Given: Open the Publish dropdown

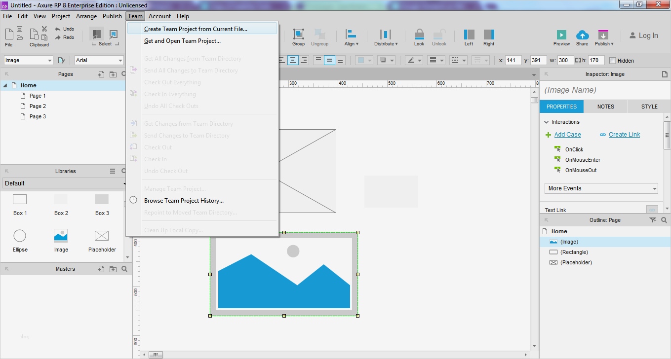Looking at the screenshot, I should pos(604,37).
